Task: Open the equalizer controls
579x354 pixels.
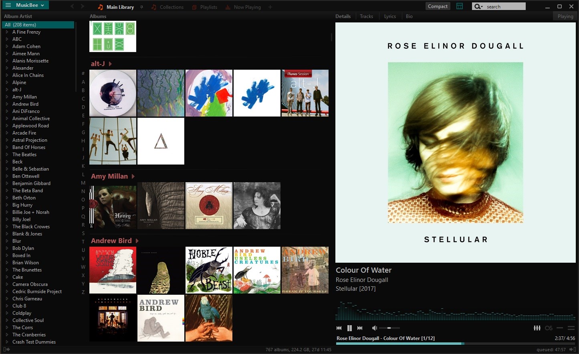Action: click(537, 328)
